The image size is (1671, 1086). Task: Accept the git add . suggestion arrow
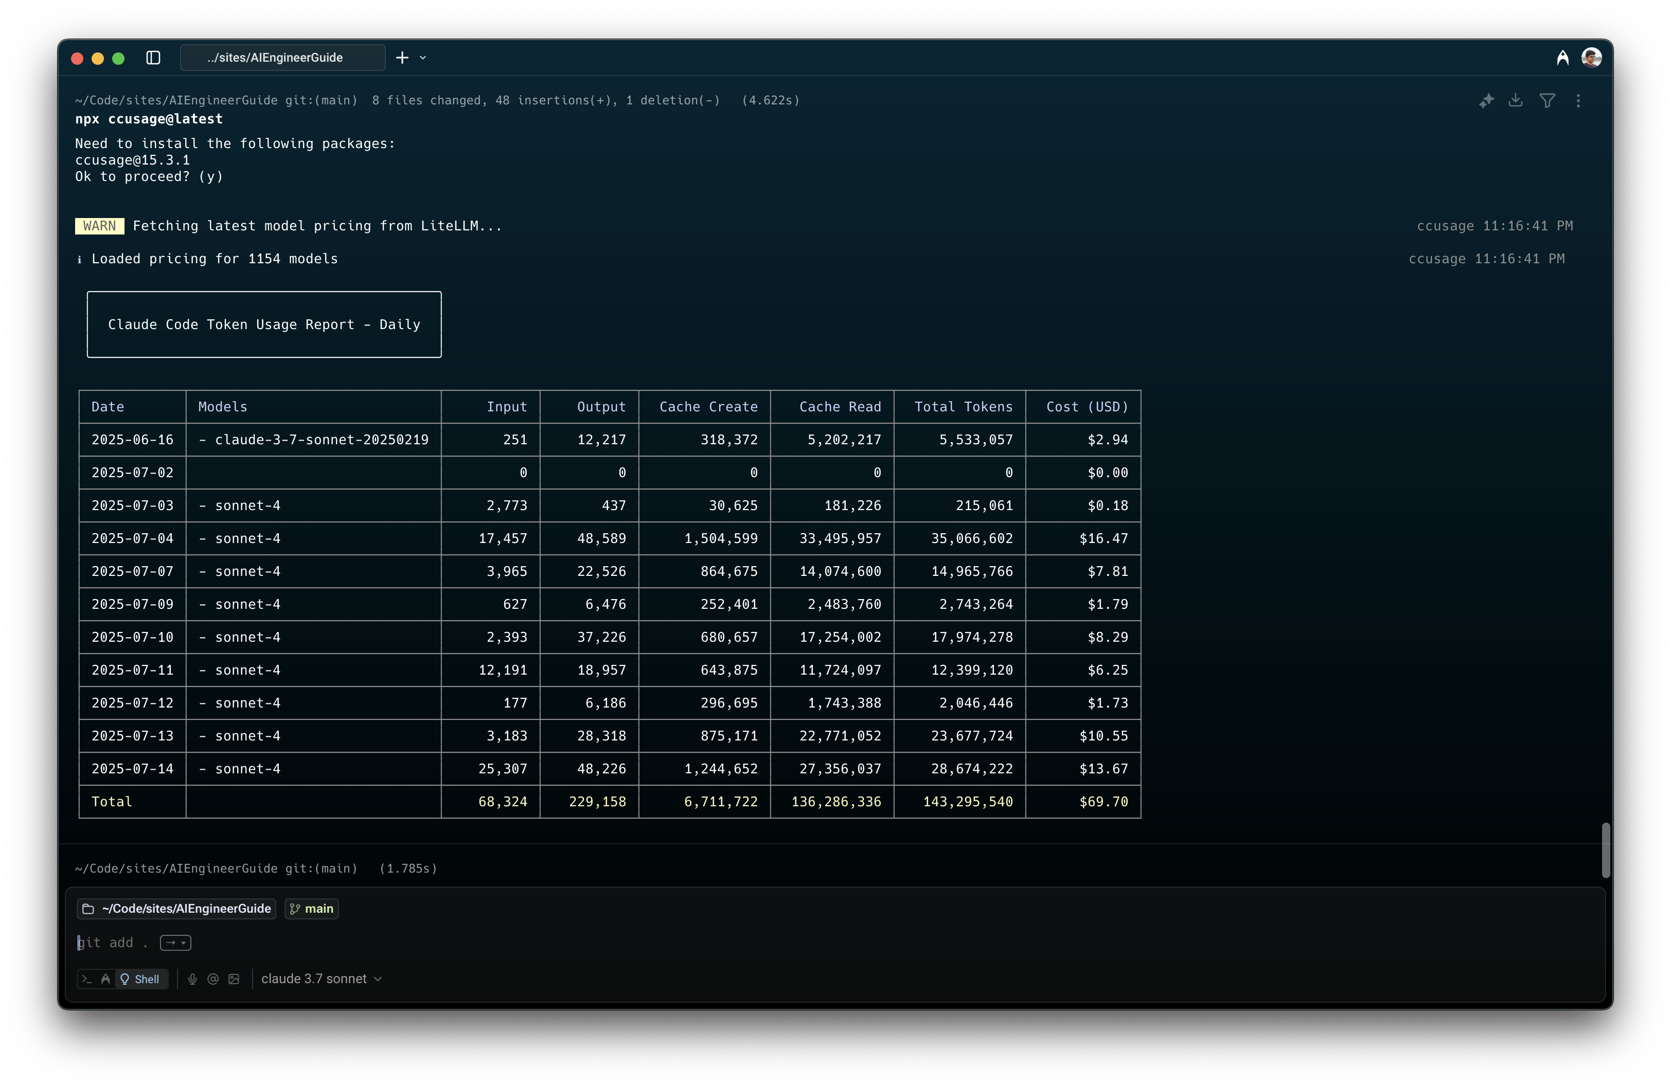[x=175, y=943]
